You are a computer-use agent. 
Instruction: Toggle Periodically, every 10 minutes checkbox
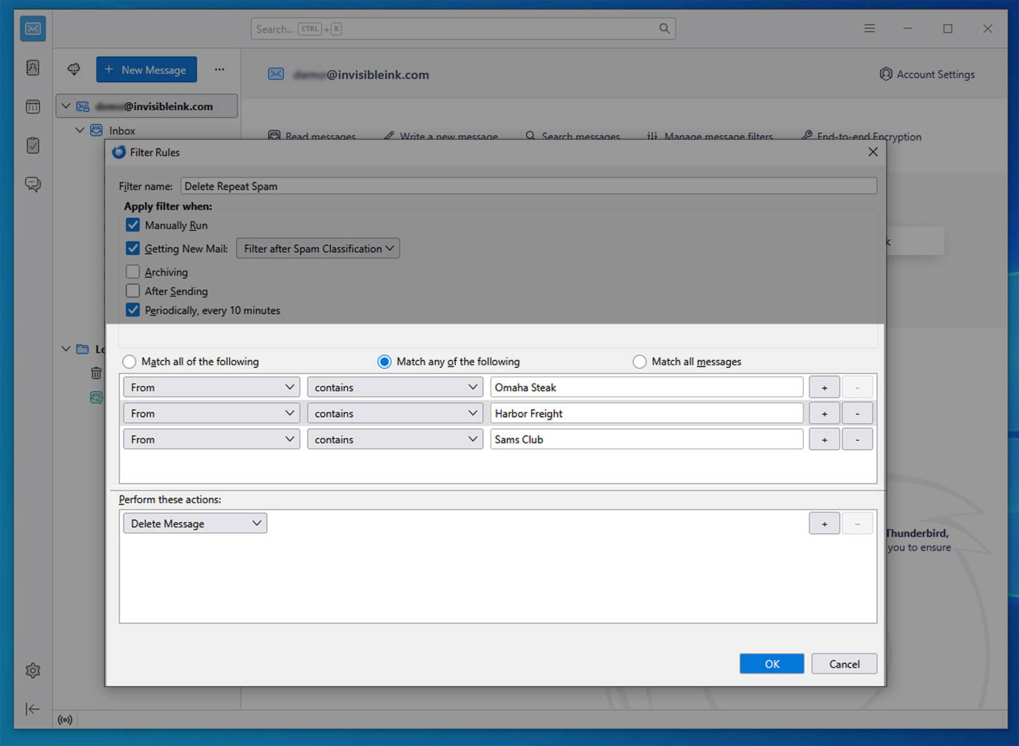point(133,310)
